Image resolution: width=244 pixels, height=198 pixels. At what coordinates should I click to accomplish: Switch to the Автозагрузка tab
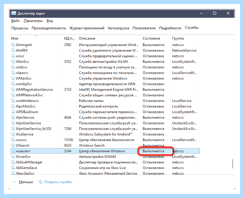[x=118, y=28]
